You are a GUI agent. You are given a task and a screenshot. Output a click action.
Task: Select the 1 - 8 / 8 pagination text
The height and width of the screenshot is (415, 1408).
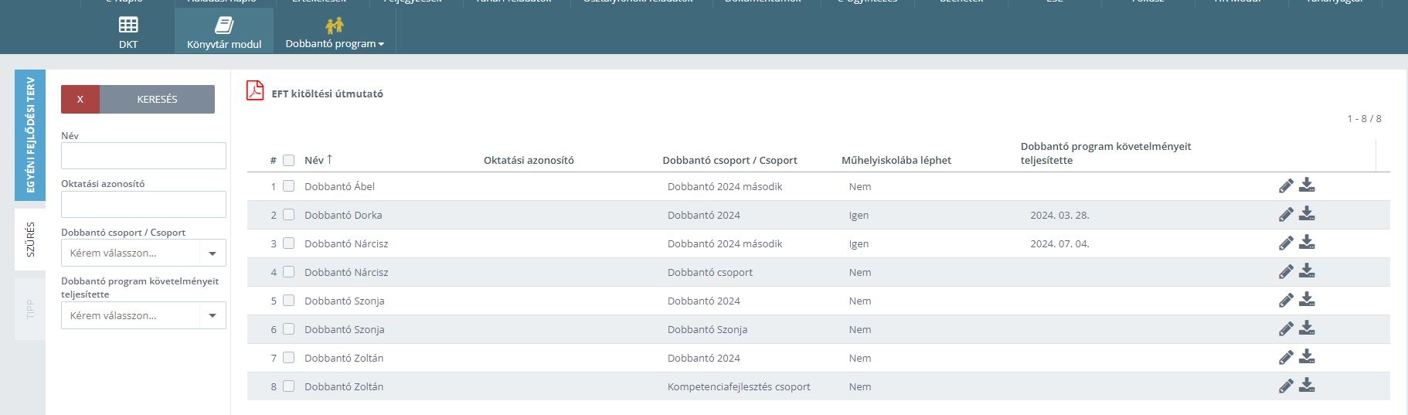point(1364,118)
